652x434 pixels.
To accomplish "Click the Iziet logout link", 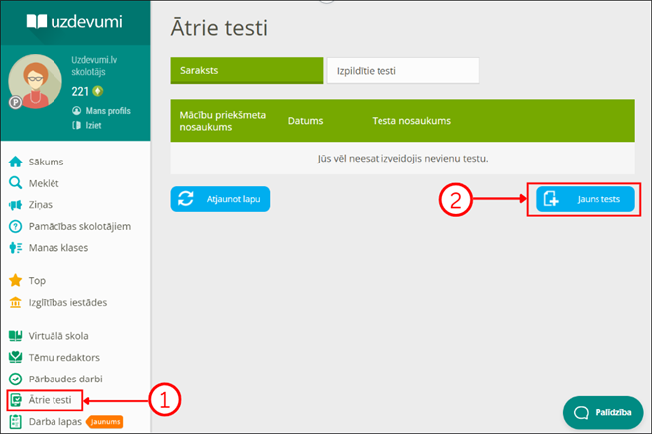I will click(93, 125).
